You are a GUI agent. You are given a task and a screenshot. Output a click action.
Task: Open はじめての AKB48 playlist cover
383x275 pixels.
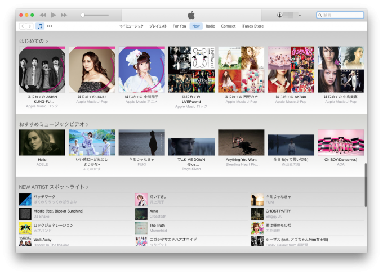[x=291, y=70]
